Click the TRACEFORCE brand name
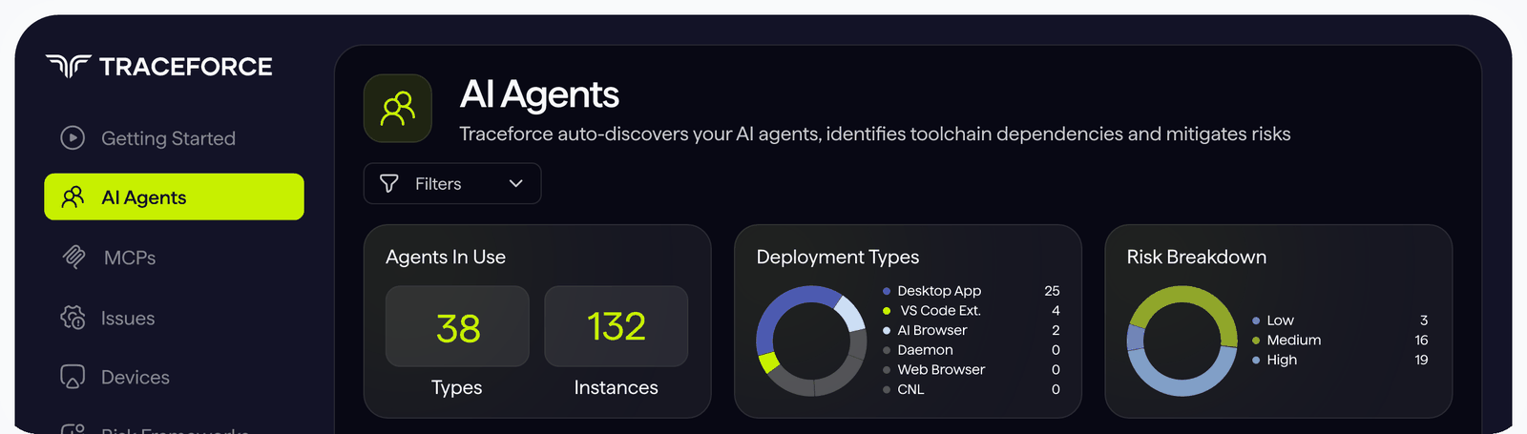Screen dimensions: 1527x434 [x=186, y=67]
